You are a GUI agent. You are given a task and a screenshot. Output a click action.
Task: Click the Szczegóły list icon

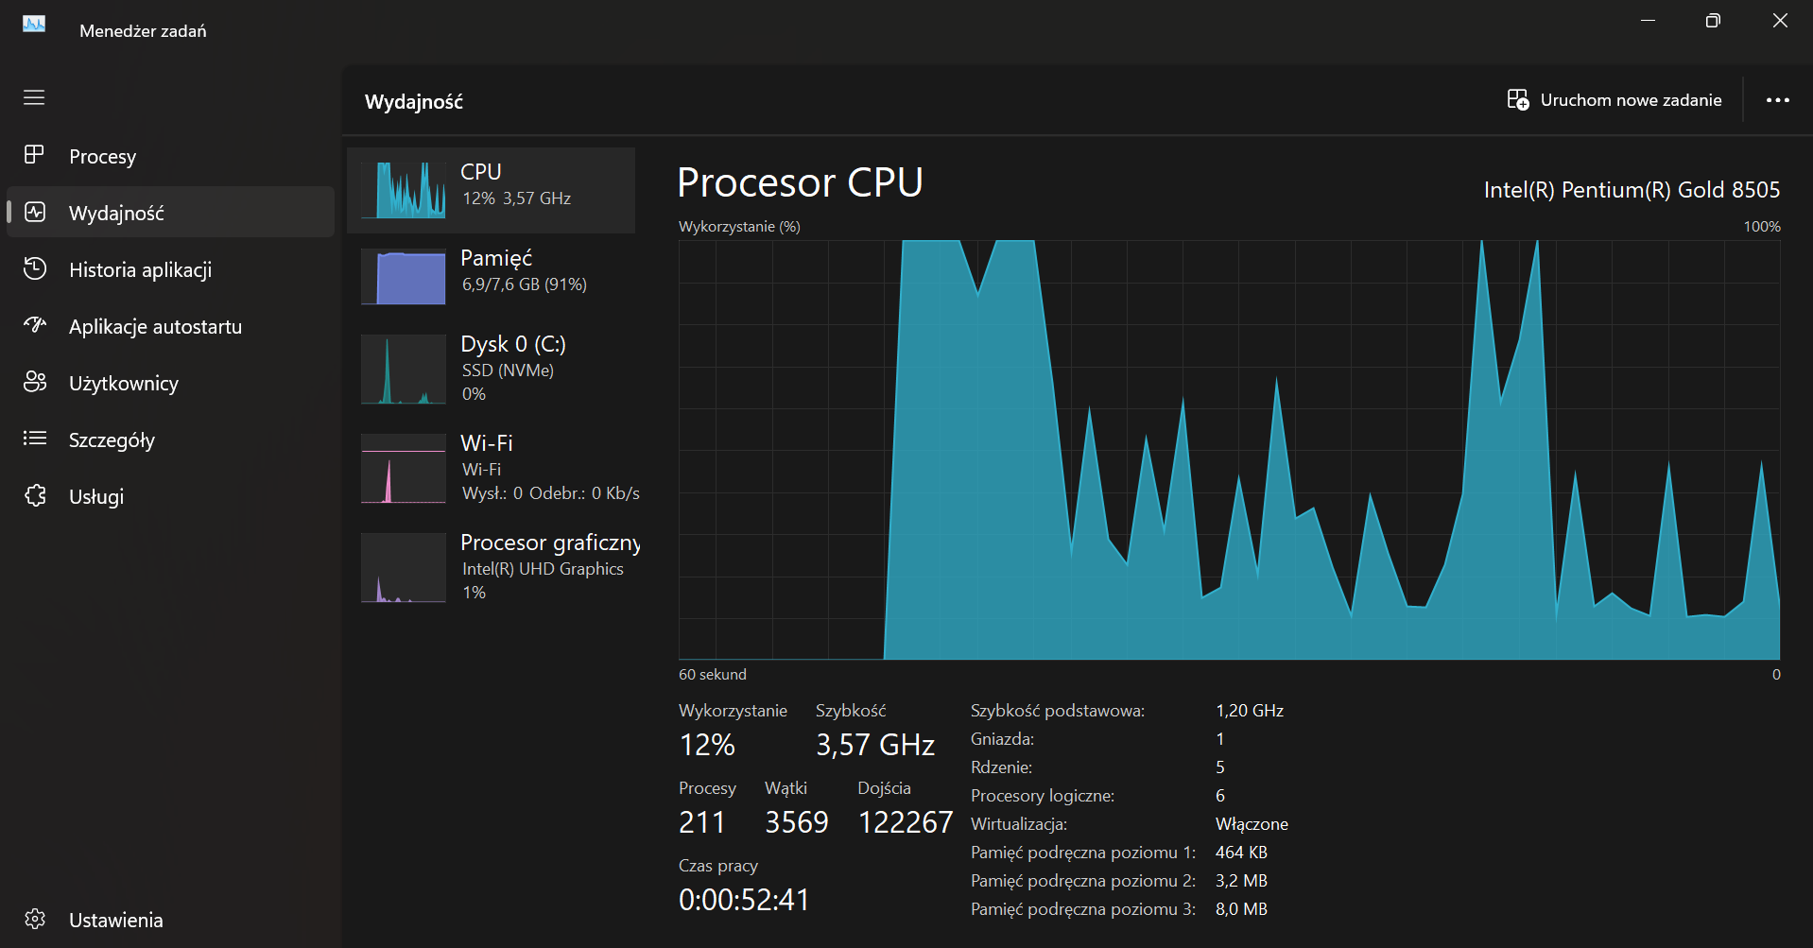point(35,439)
